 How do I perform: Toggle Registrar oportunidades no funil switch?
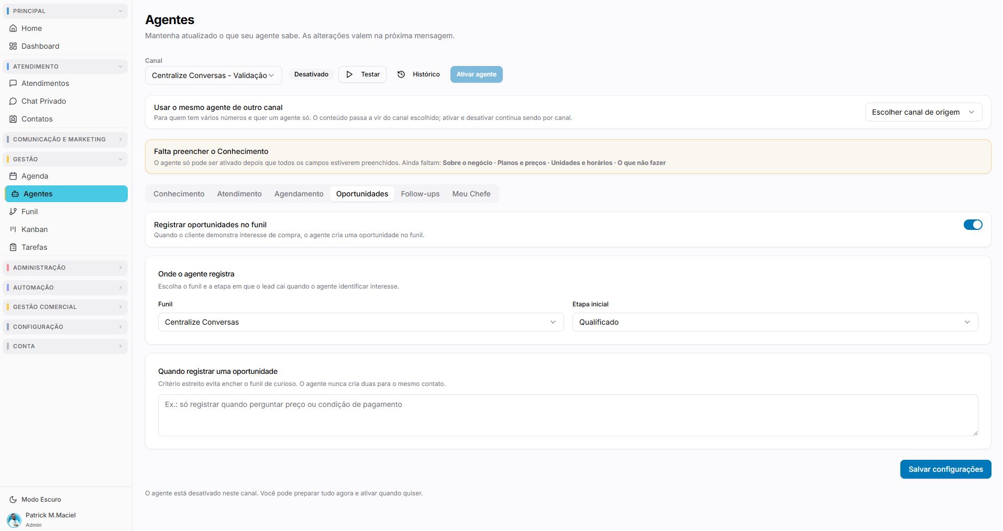tap(973, 225)
